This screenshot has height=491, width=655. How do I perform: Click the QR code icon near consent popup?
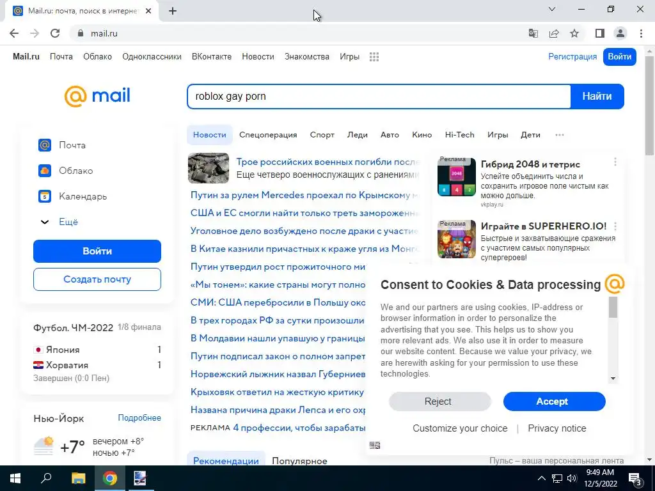pos(375,446)
